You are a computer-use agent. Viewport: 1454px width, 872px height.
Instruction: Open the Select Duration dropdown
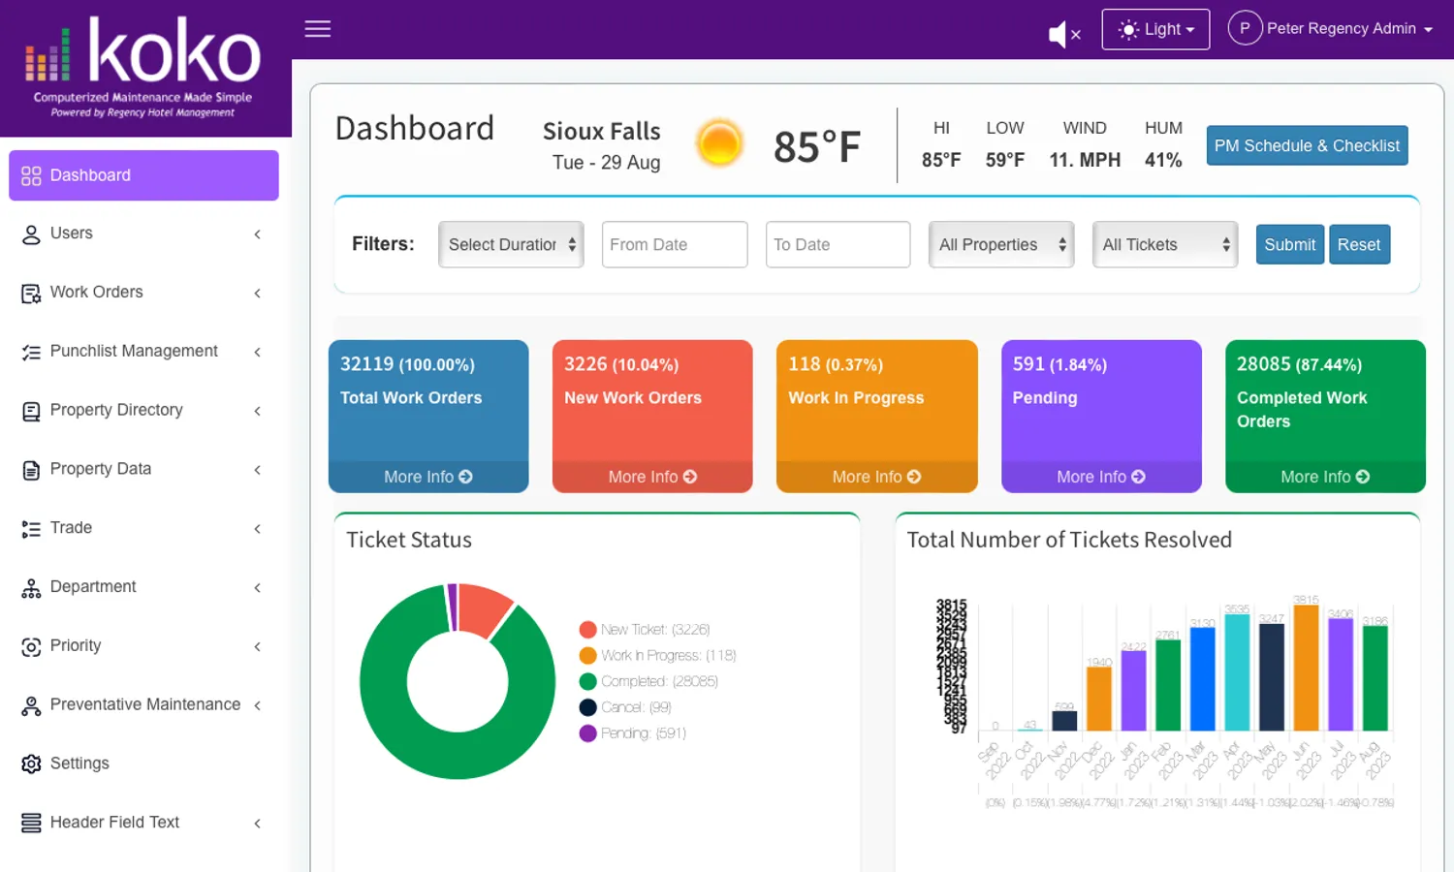point(511,245)
